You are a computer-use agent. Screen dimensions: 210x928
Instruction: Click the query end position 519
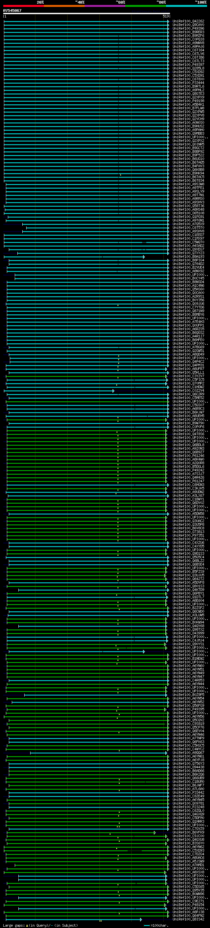(x=165, y=16)
